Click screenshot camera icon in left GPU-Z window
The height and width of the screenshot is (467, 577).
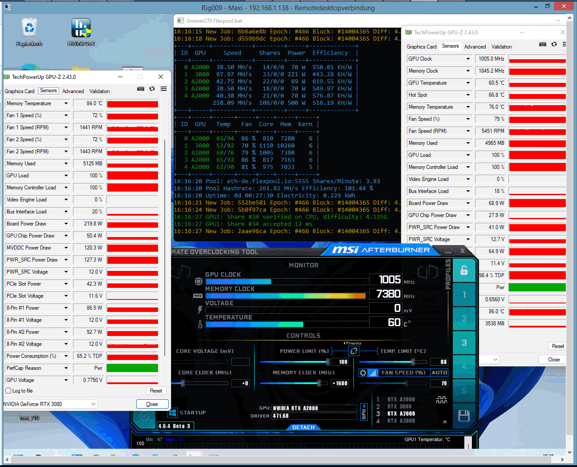click(x=141, y=89)
